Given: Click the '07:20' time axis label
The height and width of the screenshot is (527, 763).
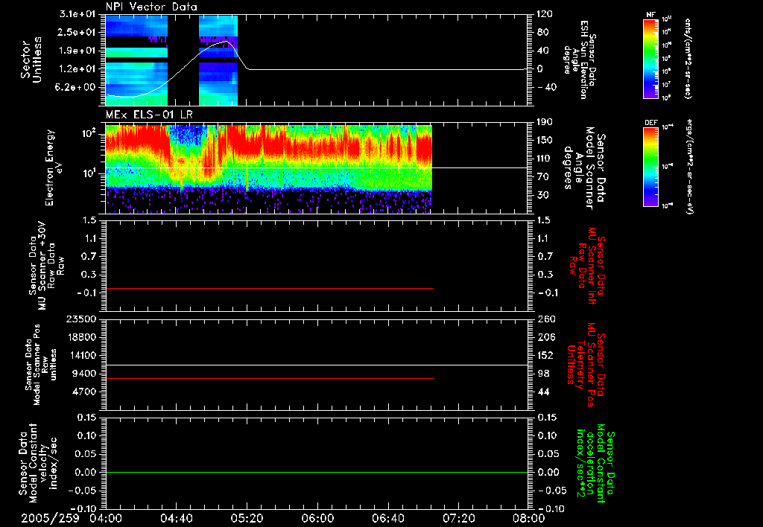Looking at the screenshot, I should pos(458,518).
